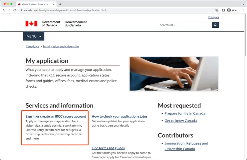Click the toolbar icon left of side panel

coord(217,10)
